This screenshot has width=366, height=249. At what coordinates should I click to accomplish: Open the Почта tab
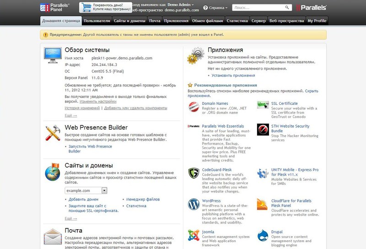click(x=155, y=21)
